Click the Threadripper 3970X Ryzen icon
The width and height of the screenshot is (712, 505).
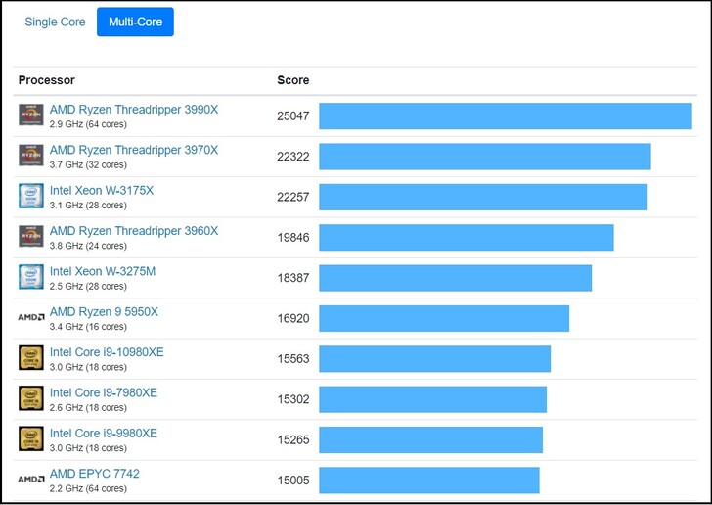(31, 156)
